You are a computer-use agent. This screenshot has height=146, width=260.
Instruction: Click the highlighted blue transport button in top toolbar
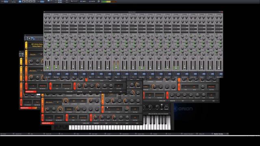[x=20, y=2]
